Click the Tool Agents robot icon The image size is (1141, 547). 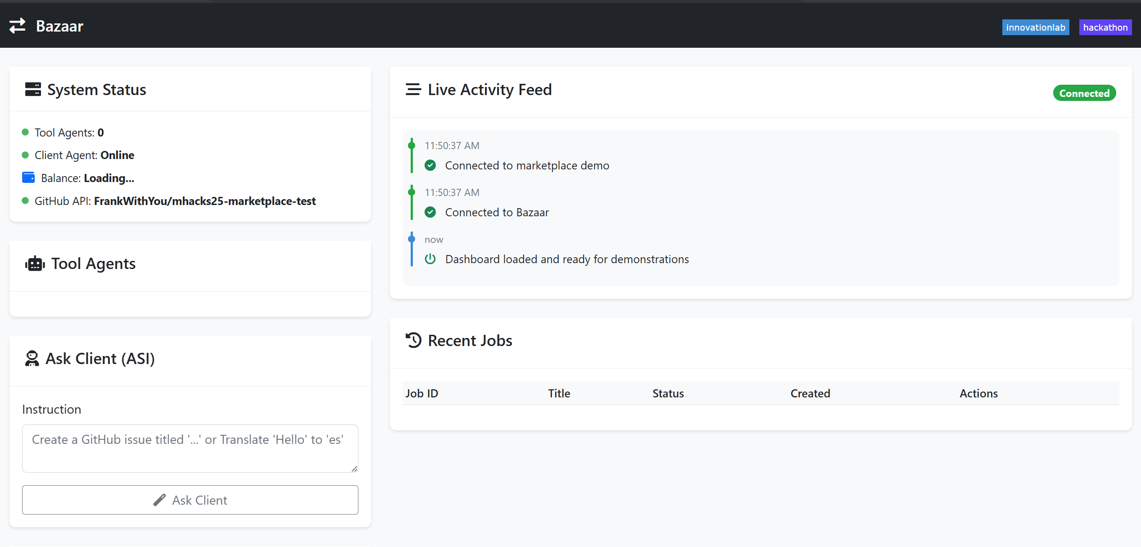point(35,264)
